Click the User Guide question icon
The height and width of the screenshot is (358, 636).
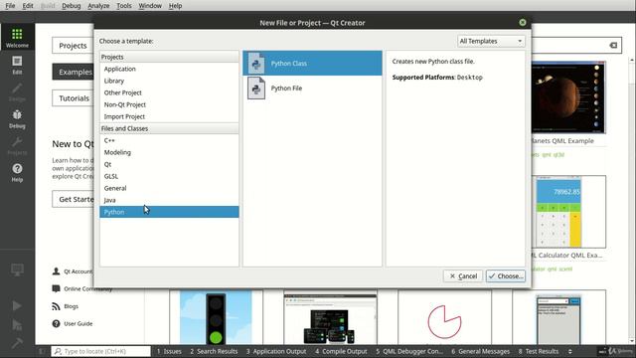click(56, 323)
